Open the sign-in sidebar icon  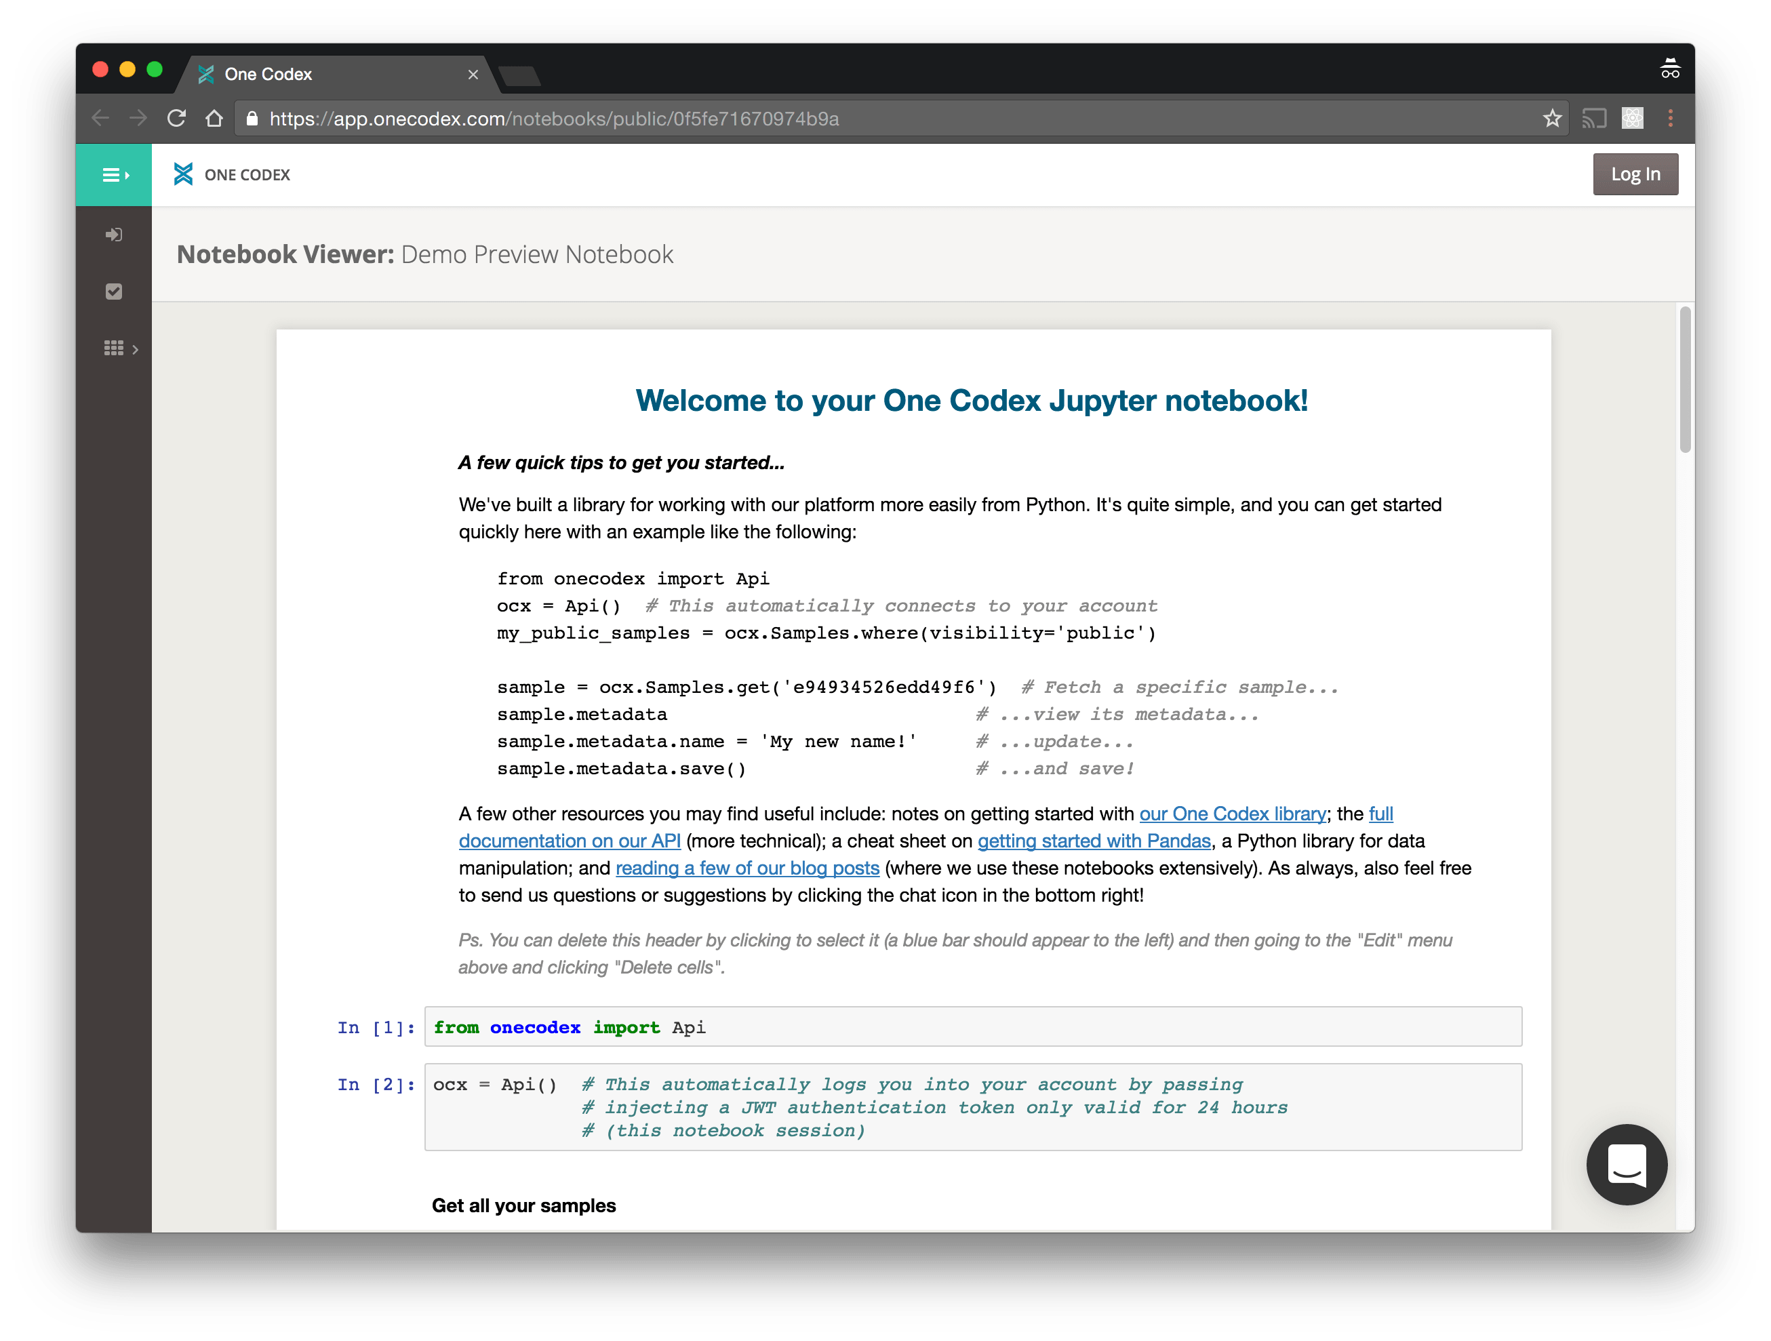[x=114, y=235]
